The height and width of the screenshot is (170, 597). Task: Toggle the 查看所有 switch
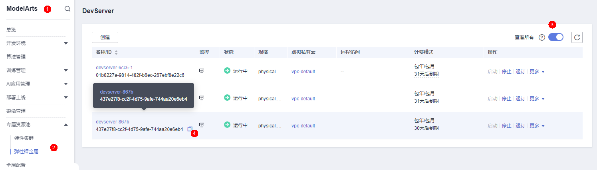tap(555, 37)
